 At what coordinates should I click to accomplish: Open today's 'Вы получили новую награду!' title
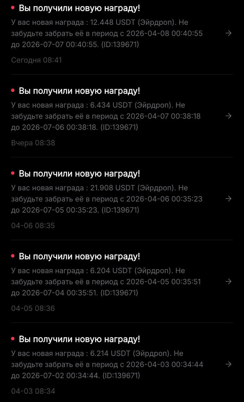click(79, 8)
